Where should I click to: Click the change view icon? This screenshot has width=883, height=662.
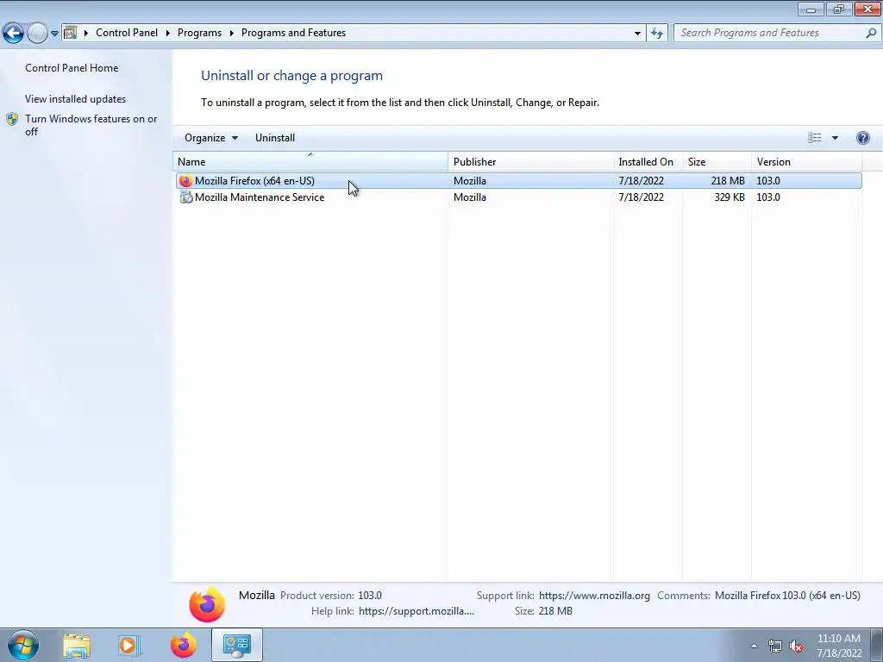click(x=814, y=138)
